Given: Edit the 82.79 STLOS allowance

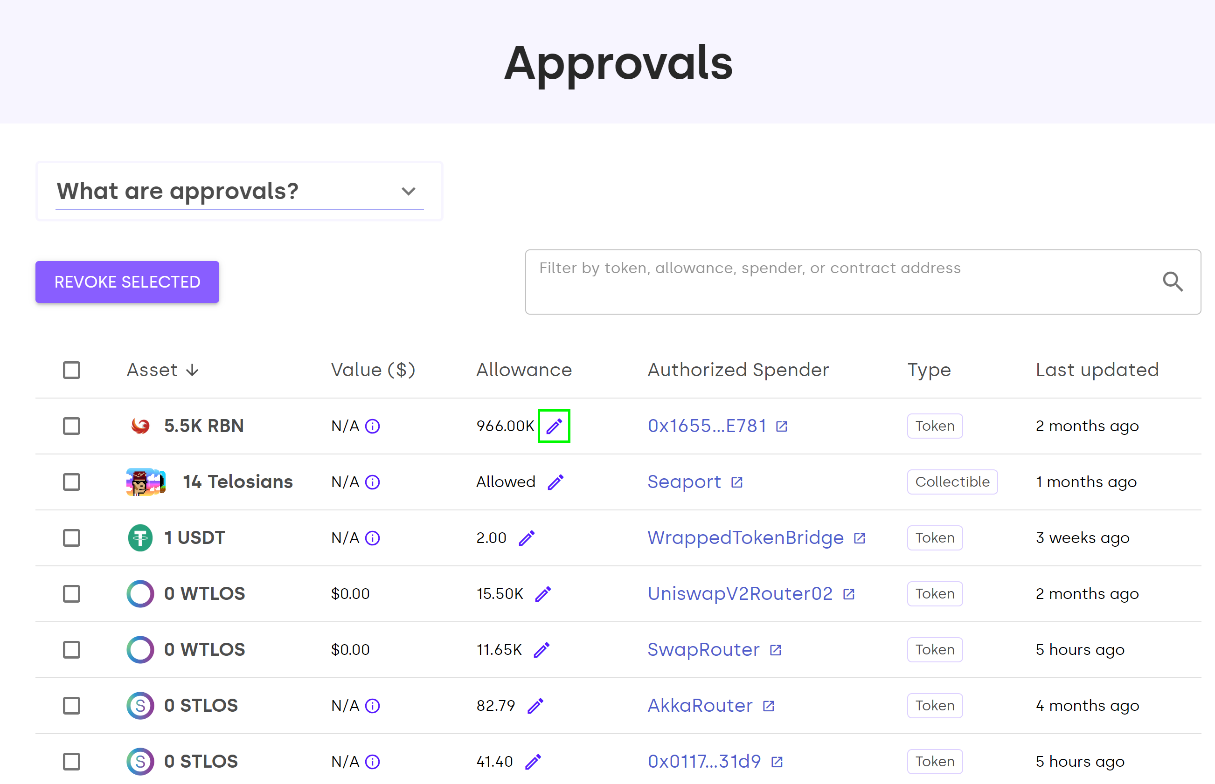Looking at the screenshot, I should point(535,706).
